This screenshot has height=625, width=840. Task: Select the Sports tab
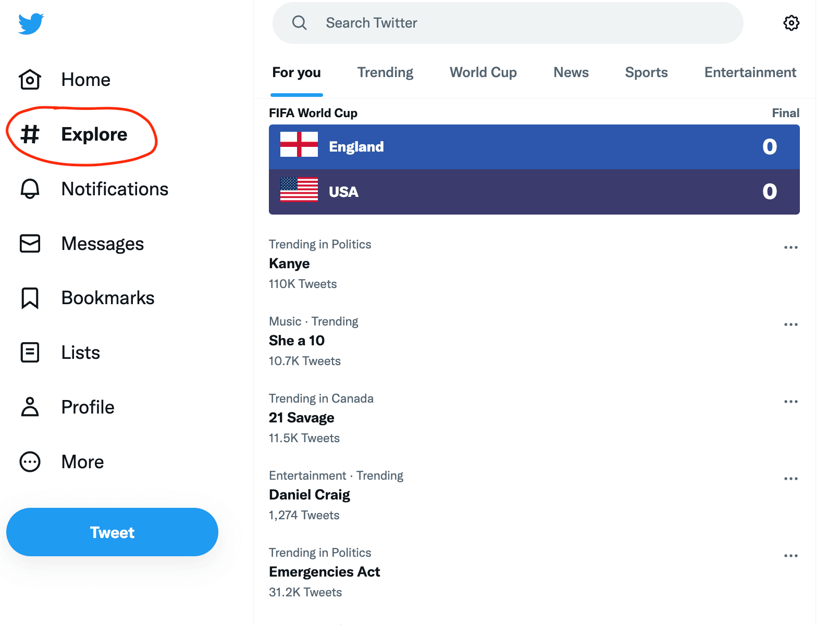tap(646, 72)
